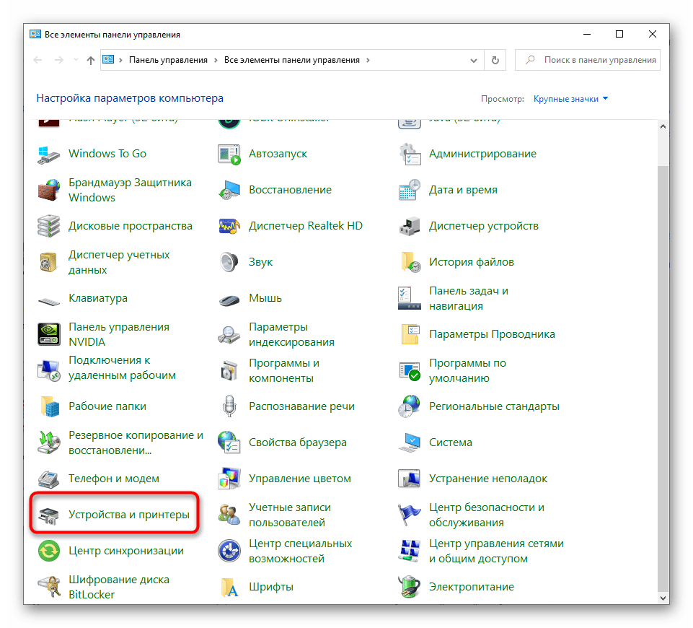Click the BitLocker Drive Encryption icon
The width and height of the screenshot is (693, 628).
[49, 587]
